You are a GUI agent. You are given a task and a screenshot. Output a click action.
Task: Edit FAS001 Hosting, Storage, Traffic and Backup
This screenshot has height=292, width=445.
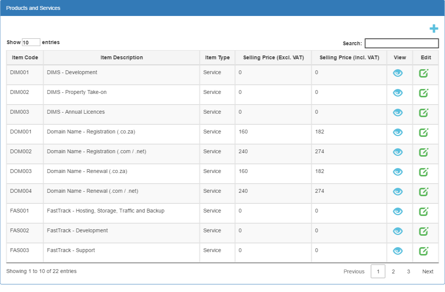(x=424, y=211)
